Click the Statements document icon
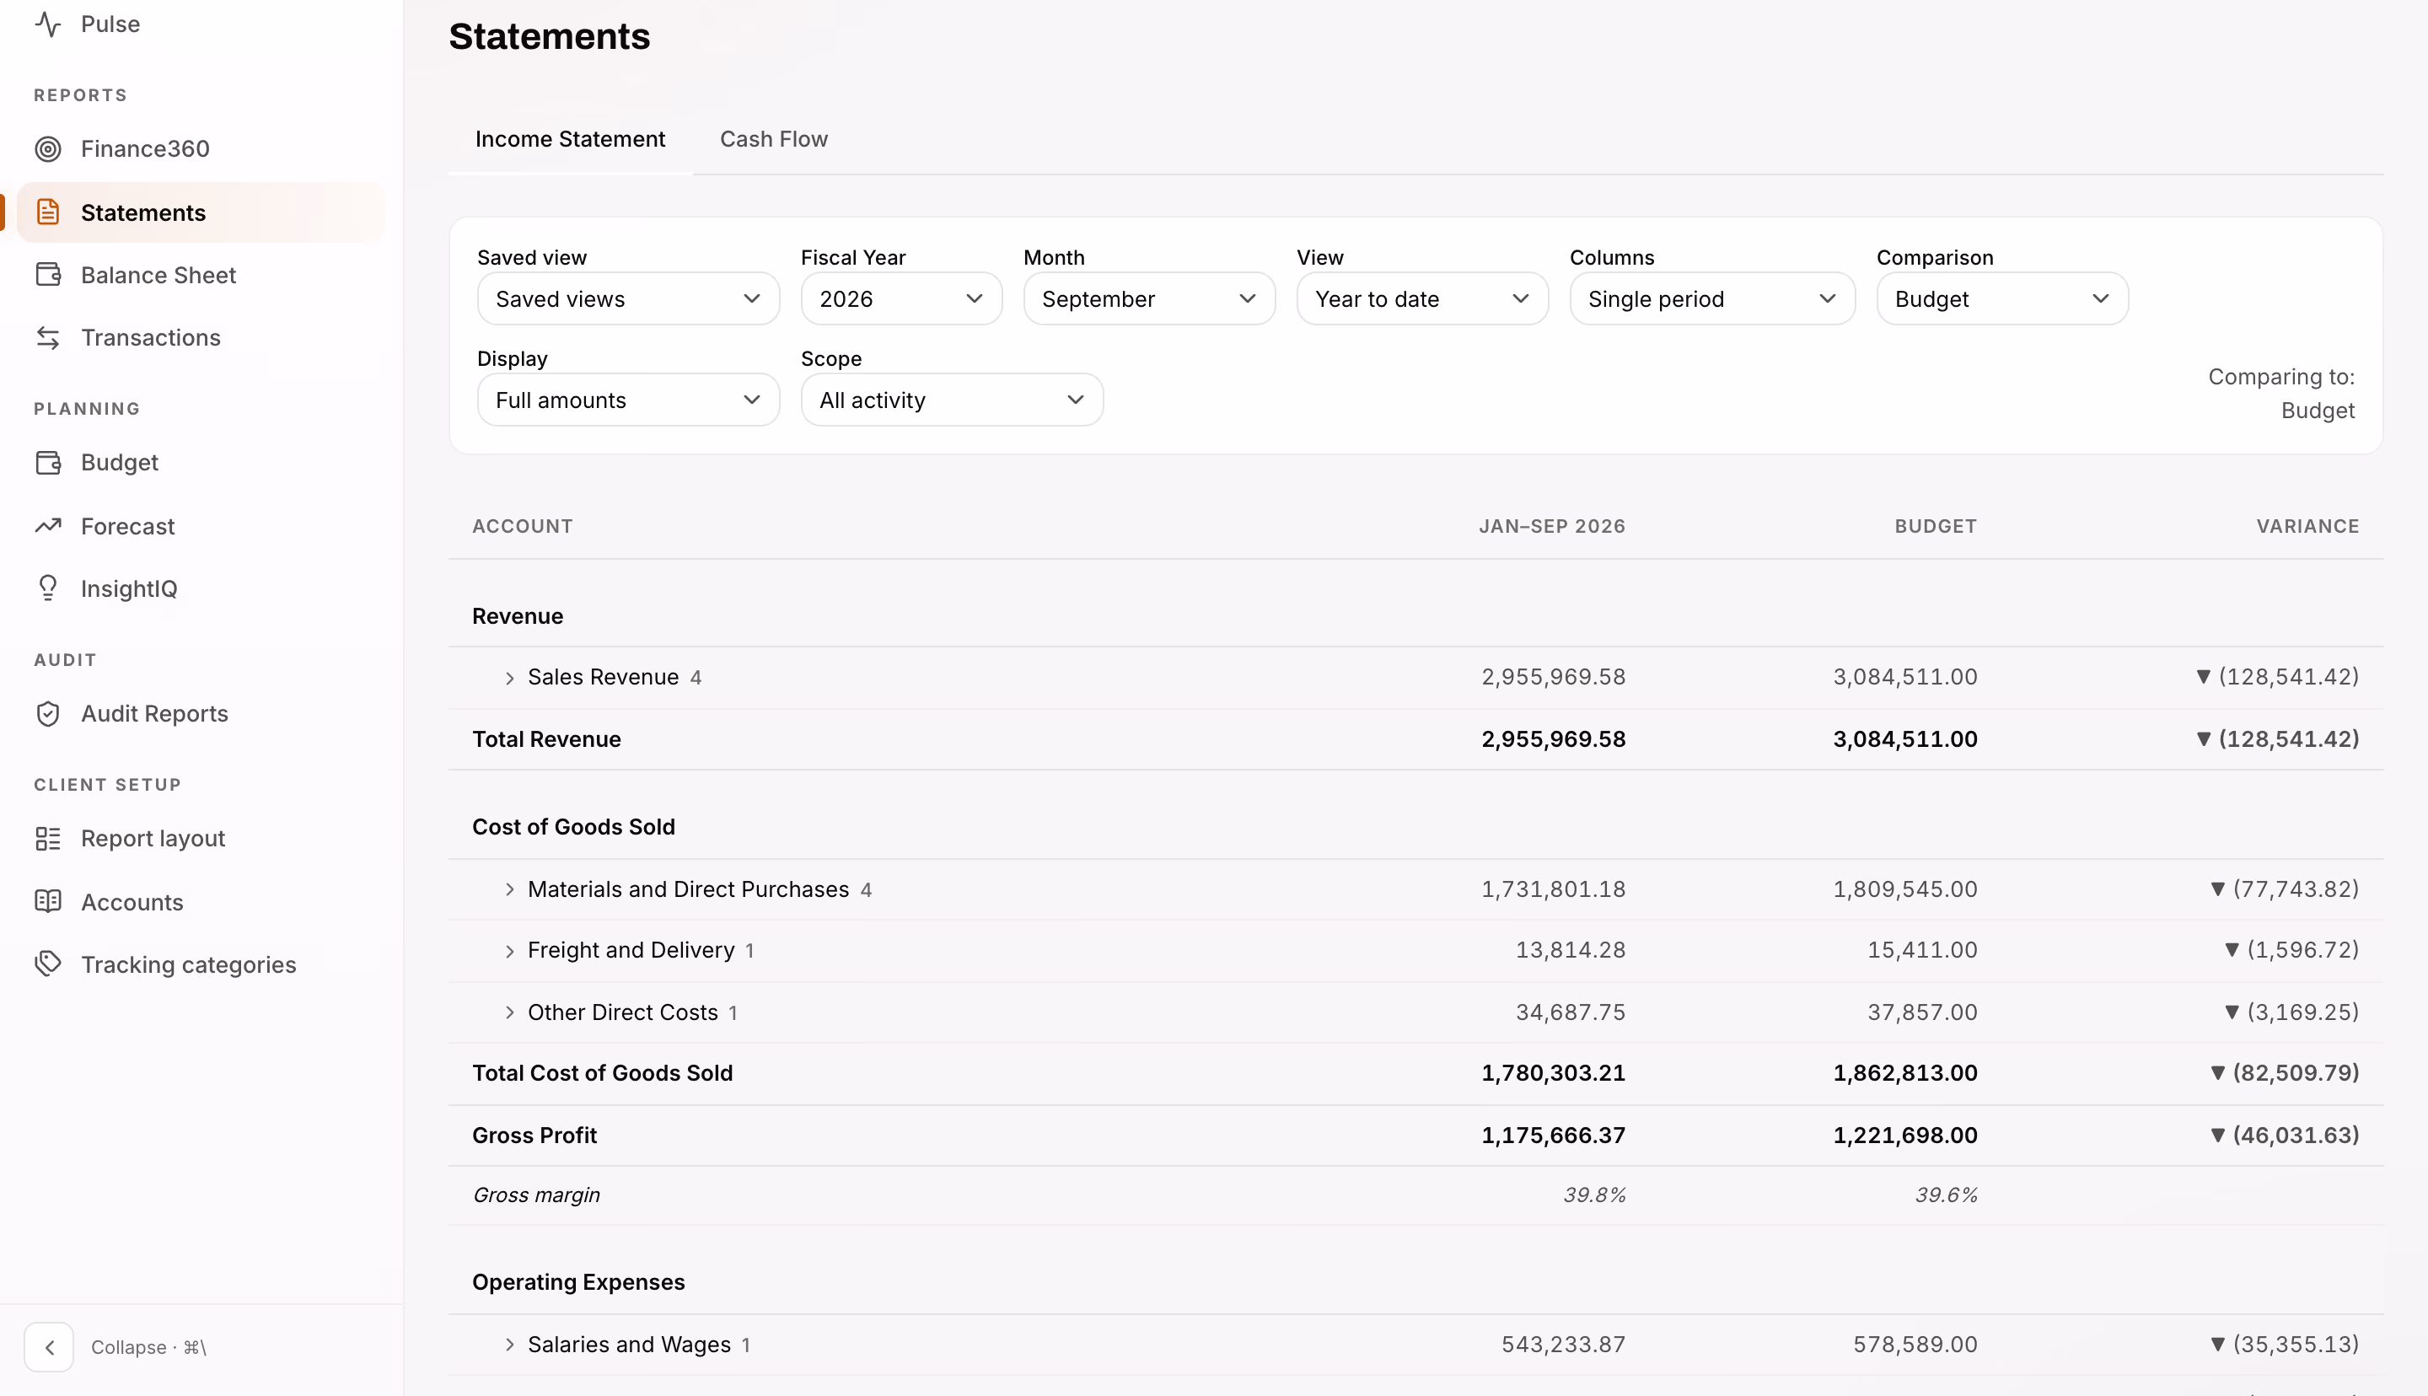Image resolution: width=2428 pixels, height=1396 pixels. (x=48, y=212)
